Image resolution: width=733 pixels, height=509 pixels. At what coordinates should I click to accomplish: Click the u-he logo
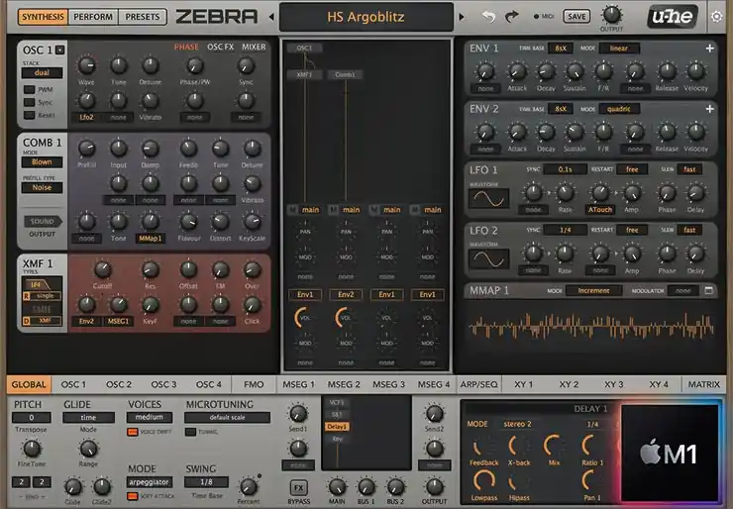(x=673, y=17)
